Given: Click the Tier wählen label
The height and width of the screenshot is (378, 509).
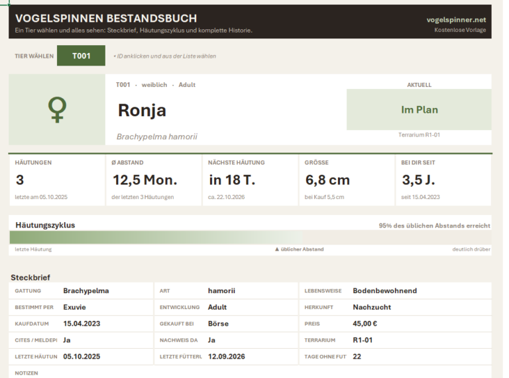Looking at the screenshot, I should (x=34, y=56).
